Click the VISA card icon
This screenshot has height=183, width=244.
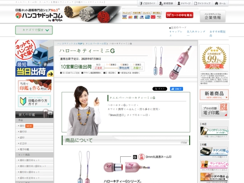(x=125, y=17)
